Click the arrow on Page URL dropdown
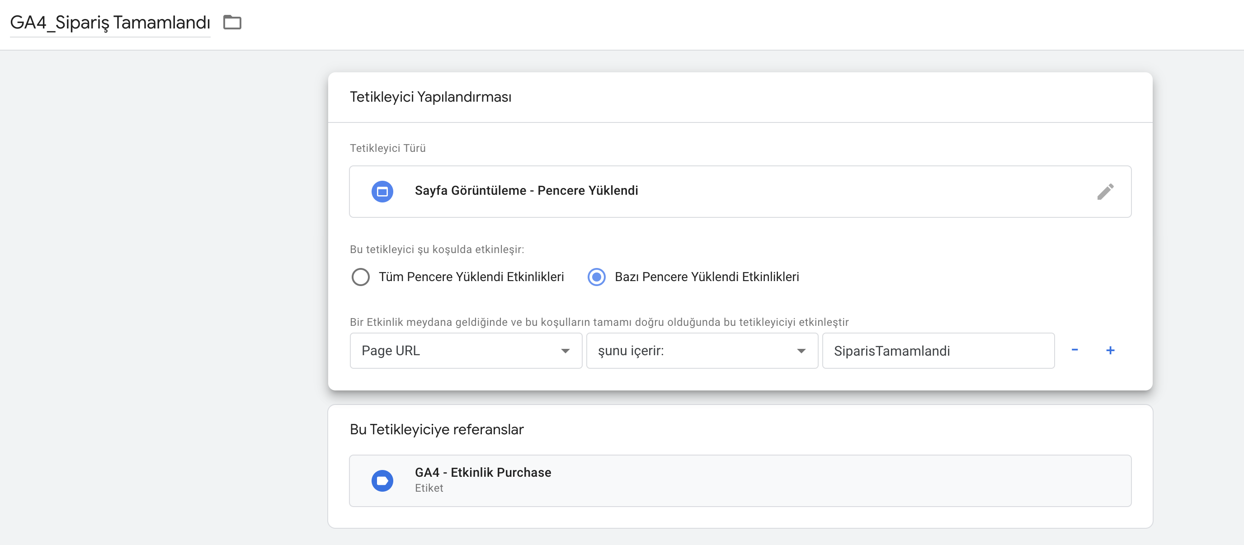 [x=565, y=351]
